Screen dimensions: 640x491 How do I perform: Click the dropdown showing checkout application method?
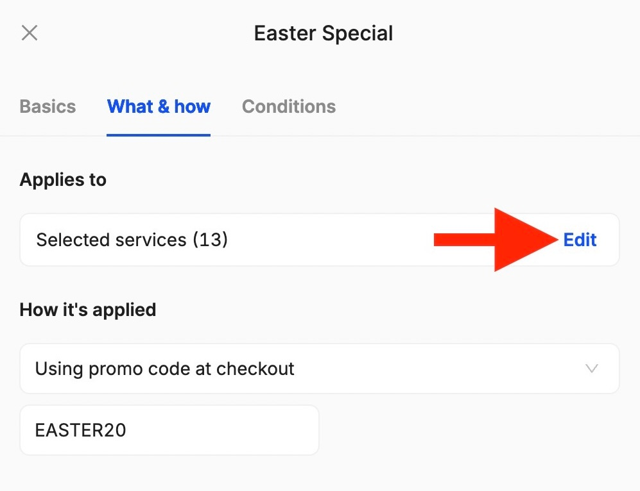click(320, 369)
